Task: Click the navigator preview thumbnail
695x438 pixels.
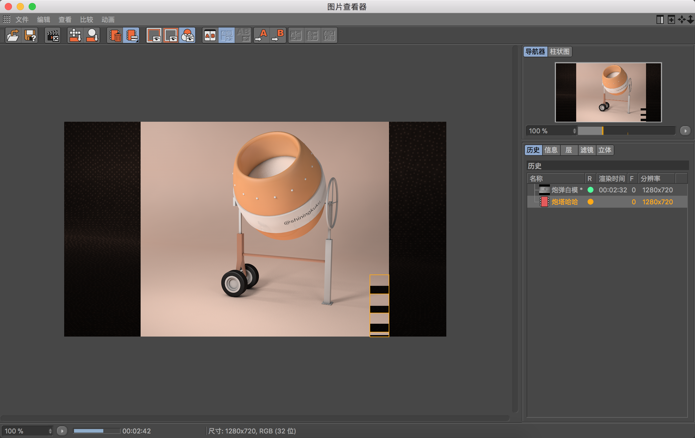Action: (x=608, y=92)
